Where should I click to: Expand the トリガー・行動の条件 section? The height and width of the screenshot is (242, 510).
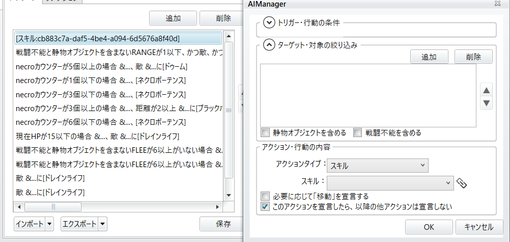[269, 23]
